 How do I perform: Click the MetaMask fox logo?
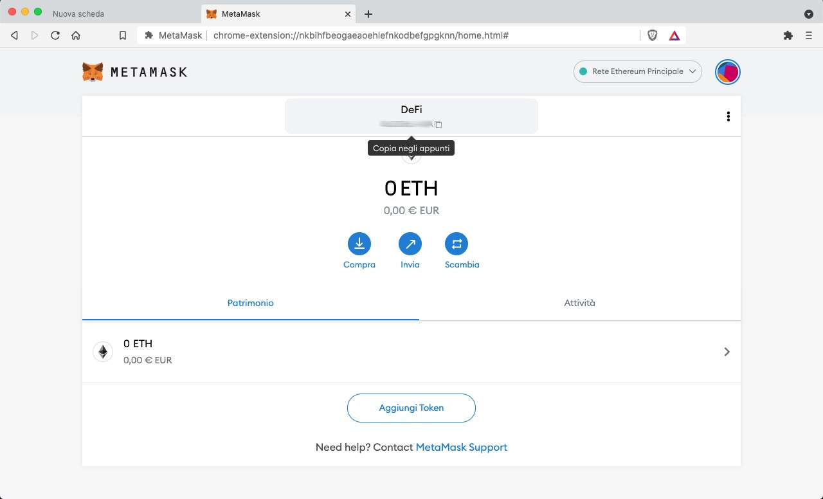pyautogui.click(x=93, y=71)
